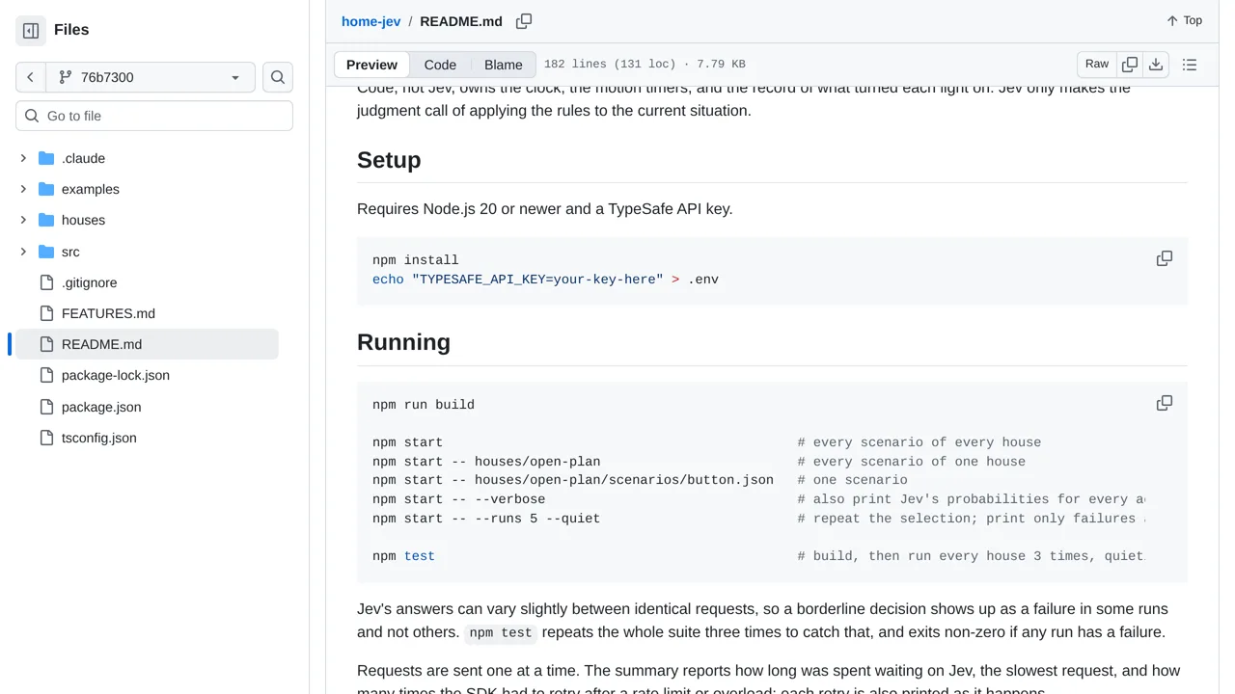Expand the houses folder chevron

pyautogui.click(x=23, y=220)
